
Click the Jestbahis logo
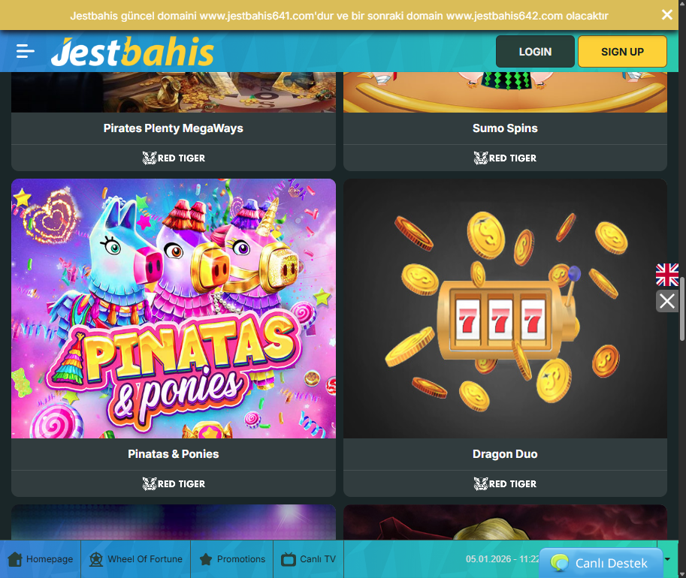click(x=132, y=52)
